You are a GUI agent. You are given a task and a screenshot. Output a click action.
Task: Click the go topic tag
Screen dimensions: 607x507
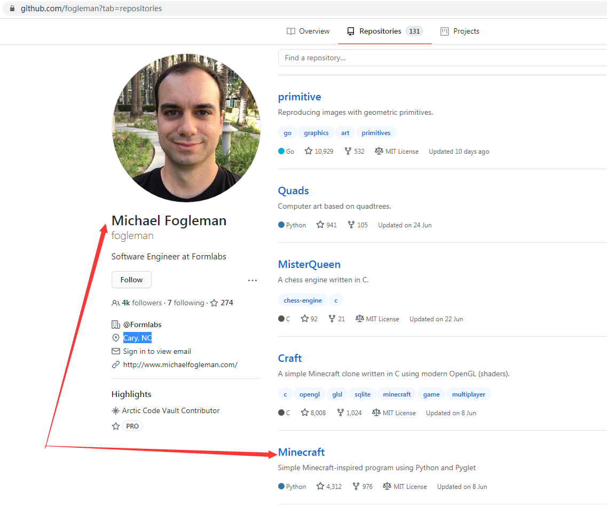[287, 133]
